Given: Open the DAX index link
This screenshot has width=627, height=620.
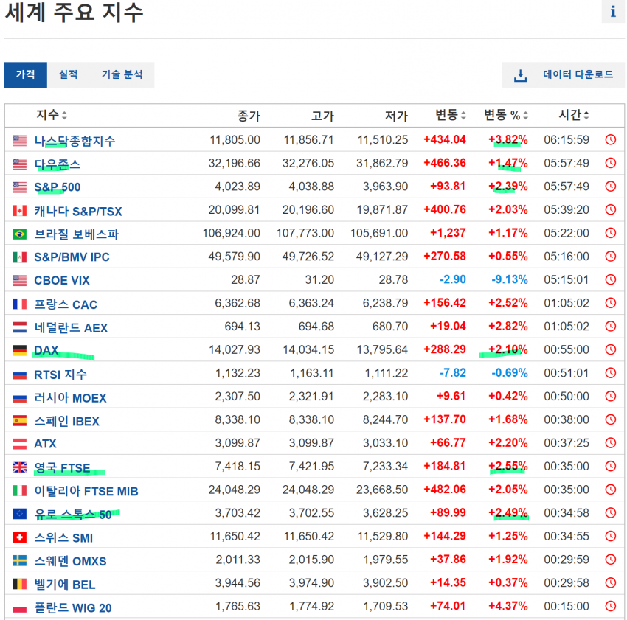Looking at the screenshot, I should coord(46,351).
